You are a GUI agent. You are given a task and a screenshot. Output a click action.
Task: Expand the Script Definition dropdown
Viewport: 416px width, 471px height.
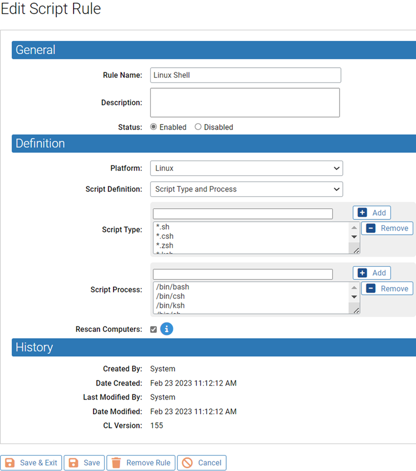(x=246, y=189)
